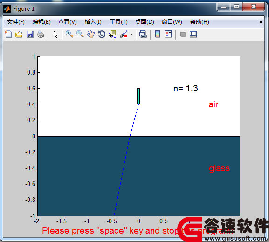Open the 文件(F) menu

[x=16, y=22]
